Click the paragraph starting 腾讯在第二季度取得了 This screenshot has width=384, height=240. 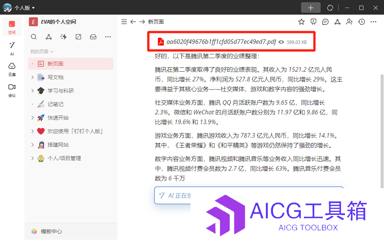click(249, 79)
